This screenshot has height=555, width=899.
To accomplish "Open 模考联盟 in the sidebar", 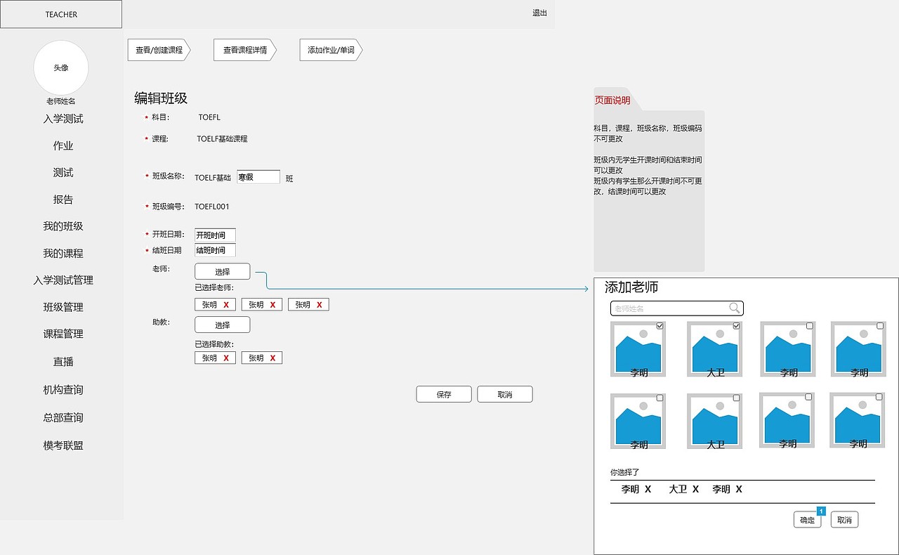I will click(63, 445).
